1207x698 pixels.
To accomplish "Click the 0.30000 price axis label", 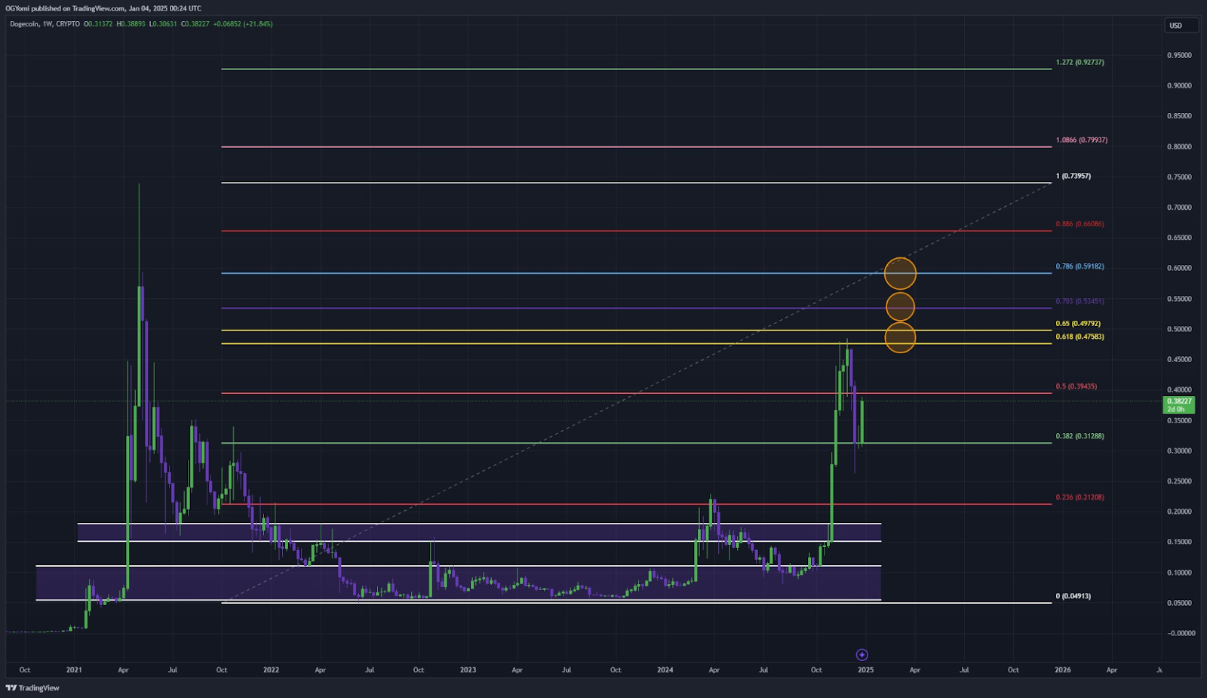I will [1180, 451].
